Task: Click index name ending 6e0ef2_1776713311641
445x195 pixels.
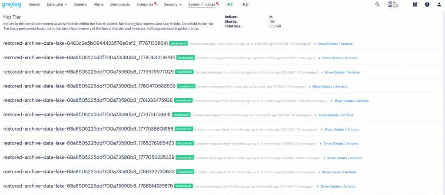Action: coord(86,44)
